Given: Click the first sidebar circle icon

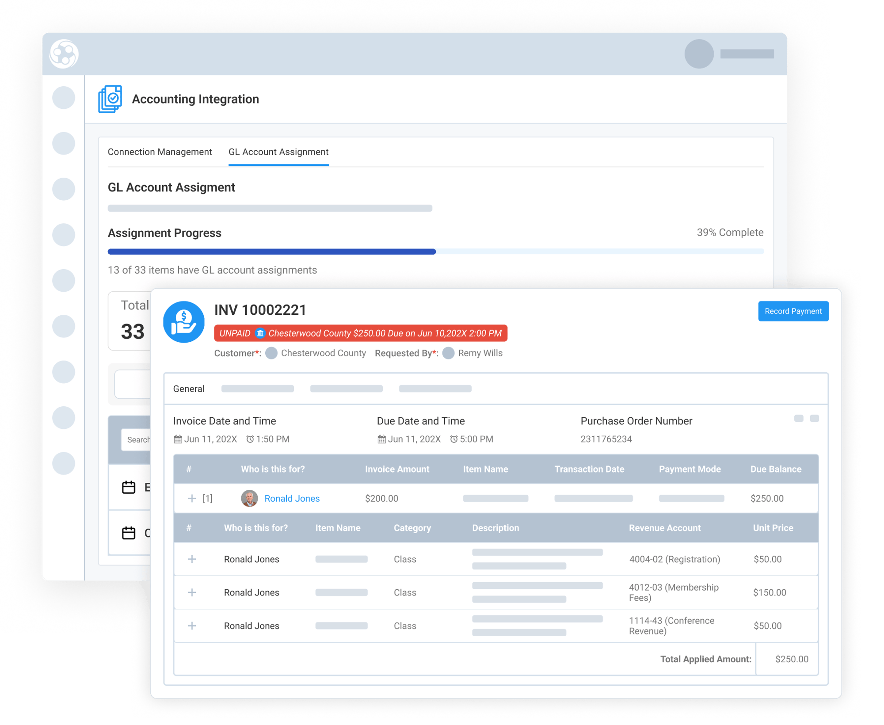Looking at the screenshot, I should click(x=64, y=98).
